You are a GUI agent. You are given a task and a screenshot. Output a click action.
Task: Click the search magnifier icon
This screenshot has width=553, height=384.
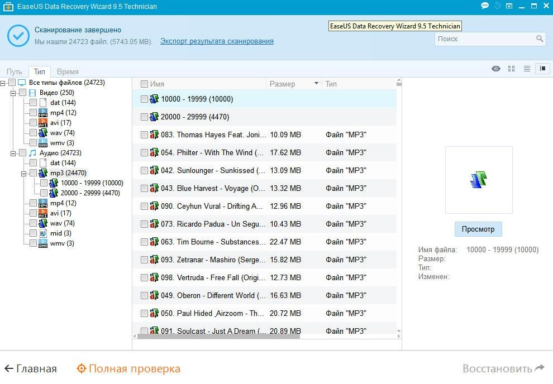point(540,39)
